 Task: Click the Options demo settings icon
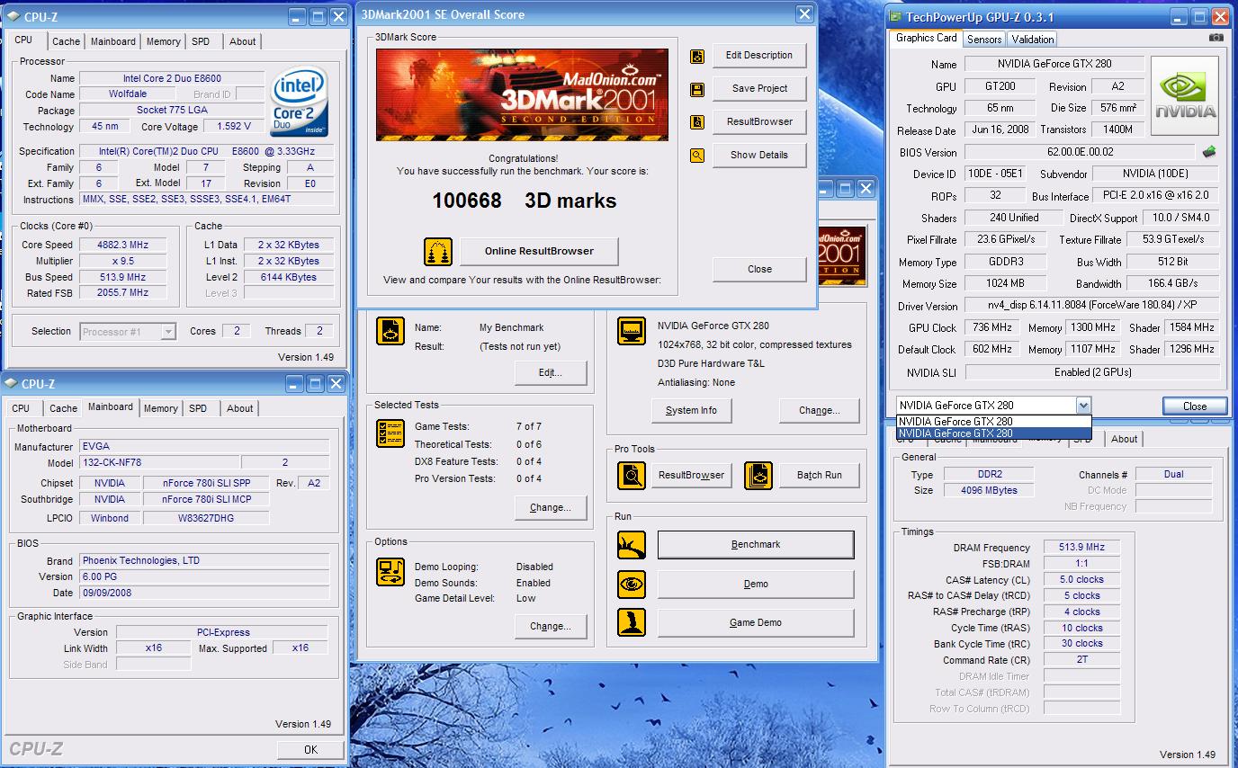[x=391, y=572]
